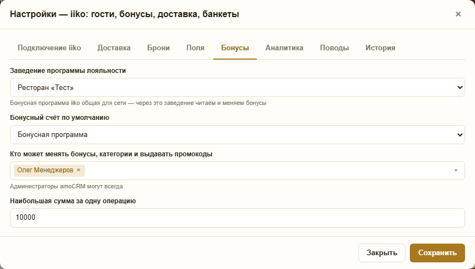The width and height of the screenshot is (475, 269).
Task: Focus the maximum operation sum field 10000
Action: [x=237, y=218]
